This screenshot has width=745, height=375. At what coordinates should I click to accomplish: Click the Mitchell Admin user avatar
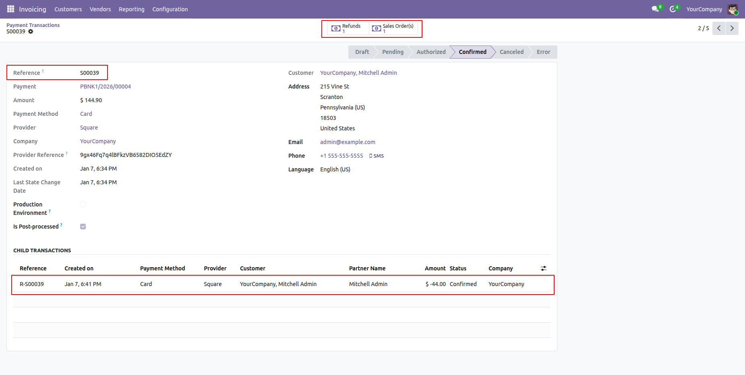[733, 9]
